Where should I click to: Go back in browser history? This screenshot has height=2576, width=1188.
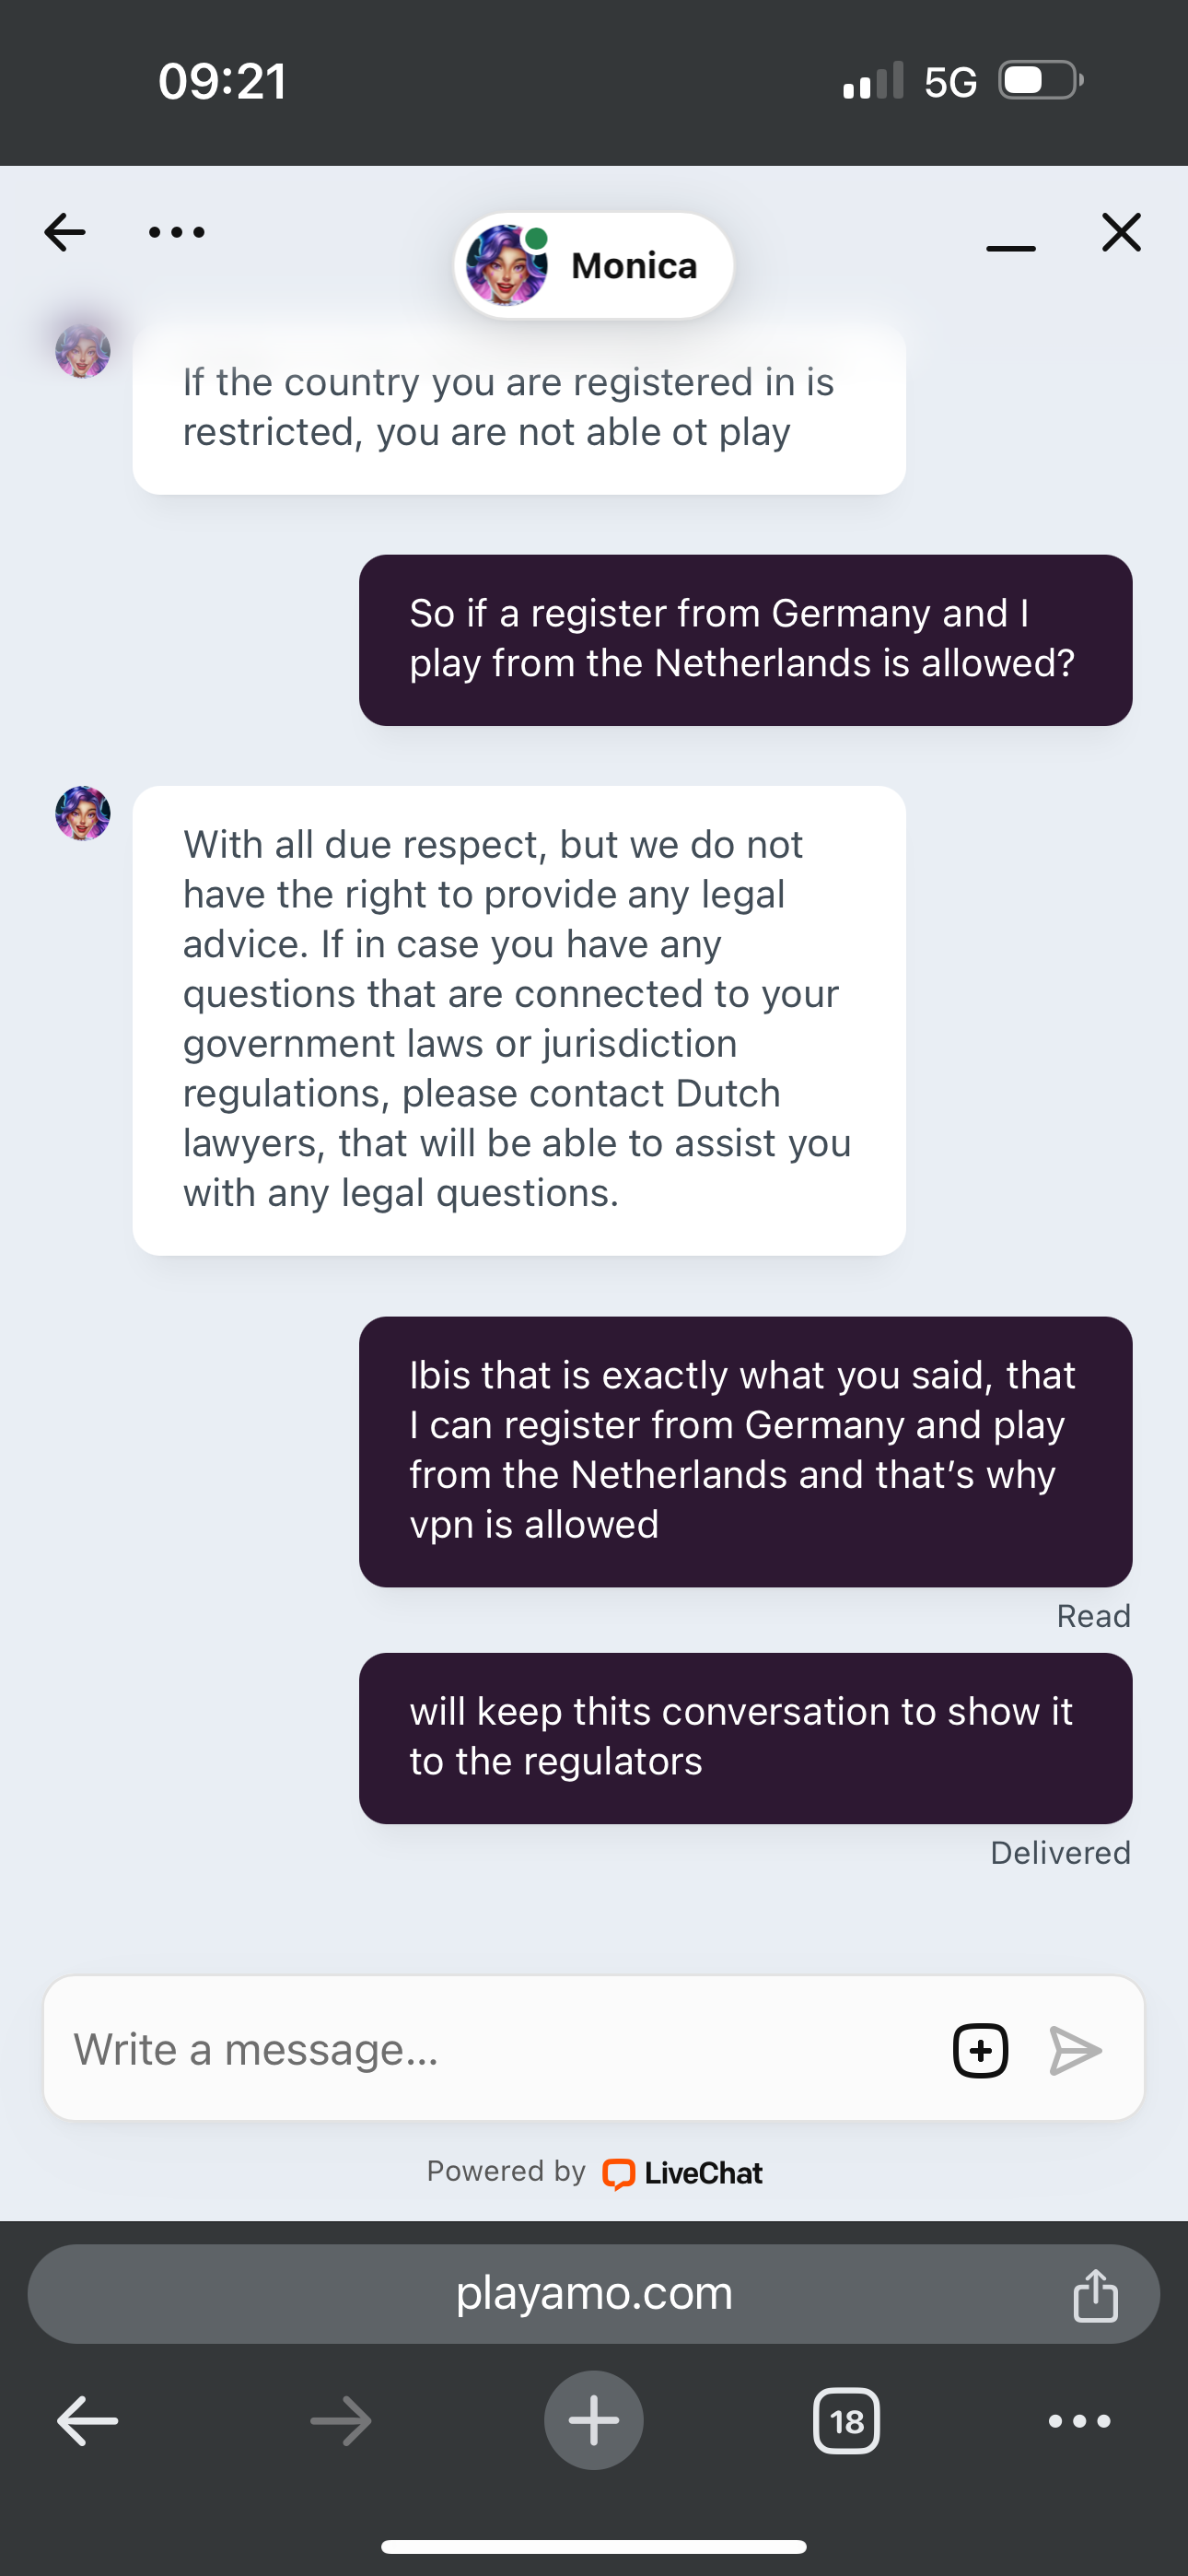88,2421
